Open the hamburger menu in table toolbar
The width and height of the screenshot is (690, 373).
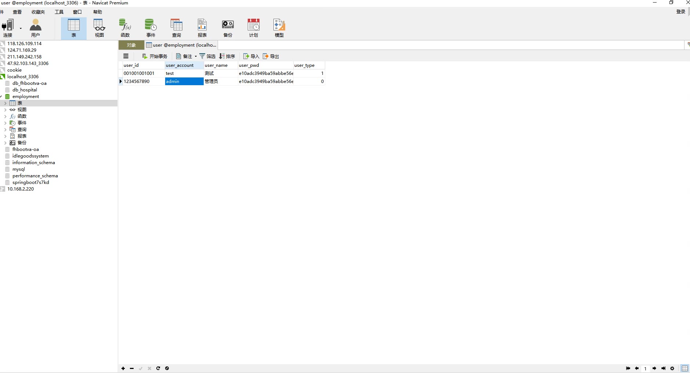coord(126,56)
